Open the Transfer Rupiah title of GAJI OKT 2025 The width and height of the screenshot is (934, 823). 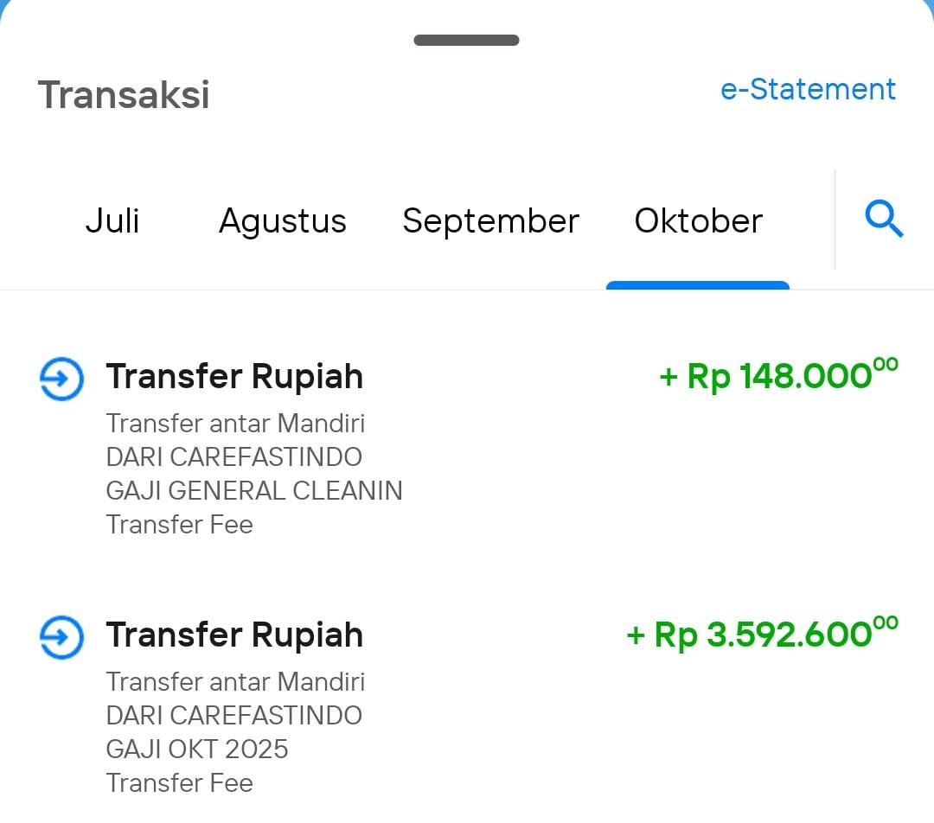(234, 635)
